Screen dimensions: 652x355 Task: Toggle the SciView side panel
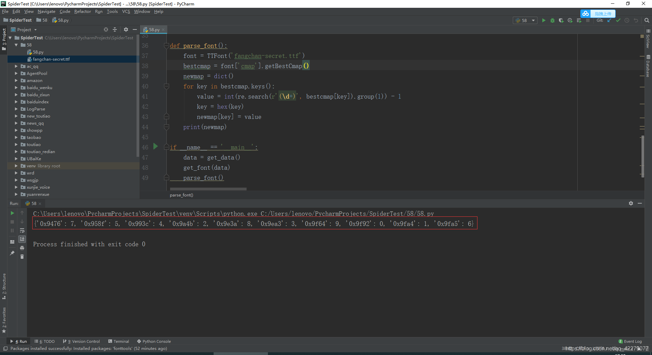point(648,38)
